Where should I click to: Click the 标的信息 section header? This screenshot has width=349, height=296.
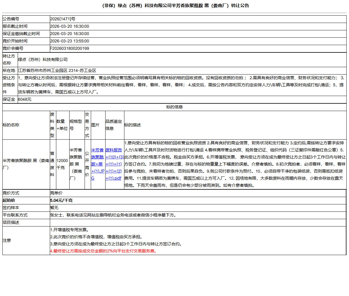(x=174, y=107)
